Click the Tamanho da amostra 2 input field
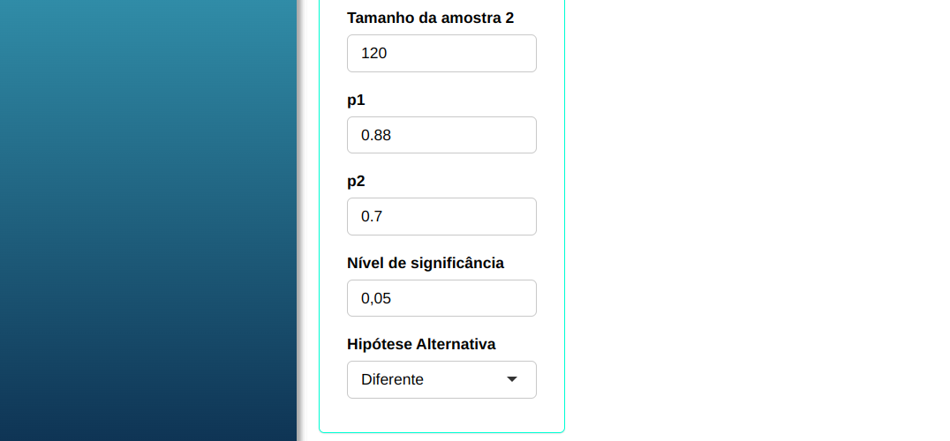 click(441, 54)
